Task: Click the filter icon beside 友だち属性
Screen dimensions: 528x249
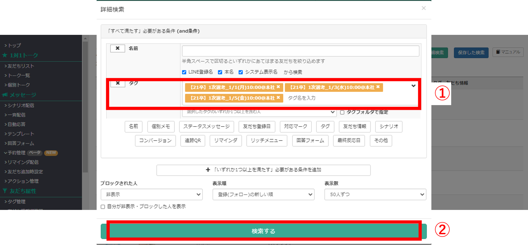Action: [x=4, y=191]
